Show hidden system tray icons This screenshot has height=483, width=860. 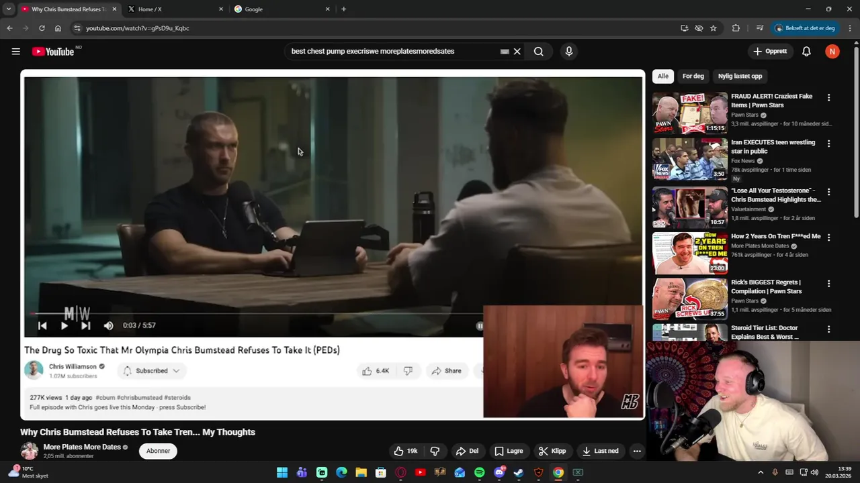761,473
